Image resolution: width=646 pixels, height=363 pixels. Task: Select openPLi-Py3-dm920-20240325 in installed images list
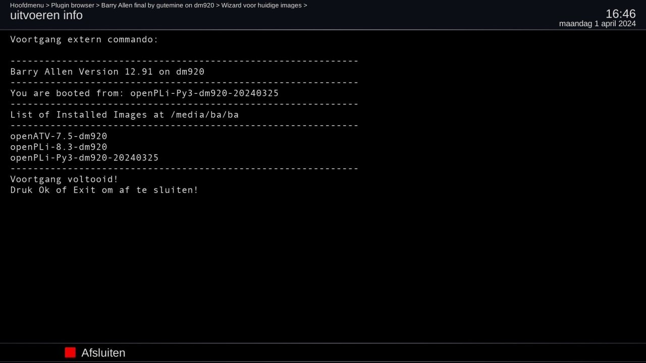tap(84, 158)
